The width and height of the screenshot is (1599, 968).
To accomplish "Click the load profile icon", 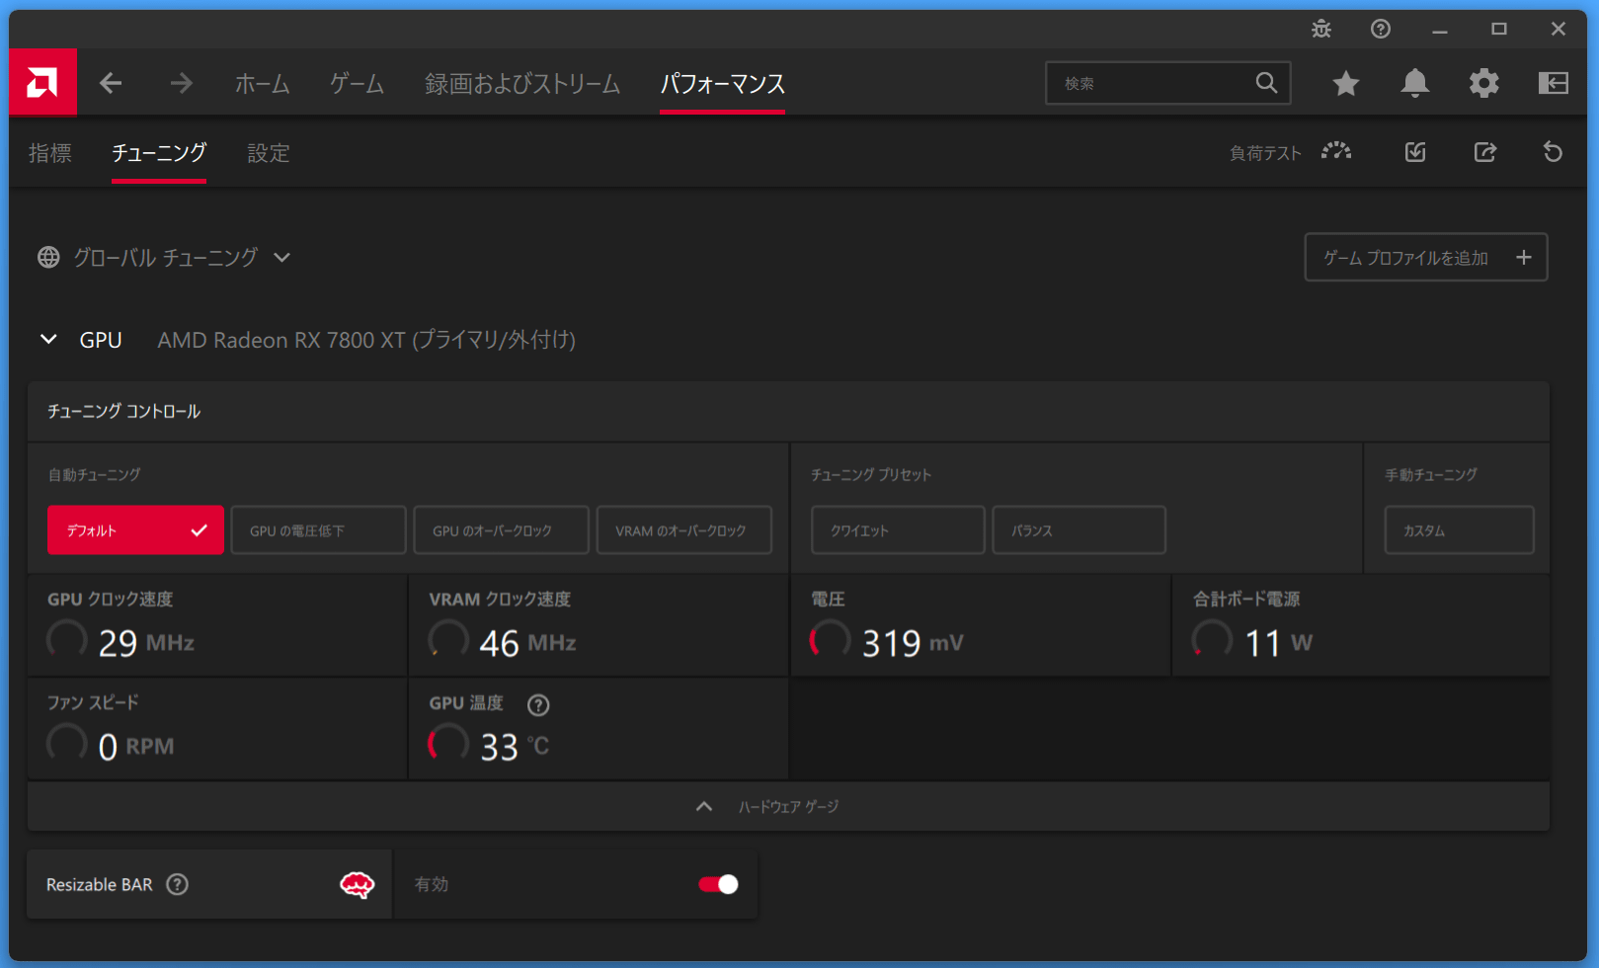I will (x=1415, y=151).
